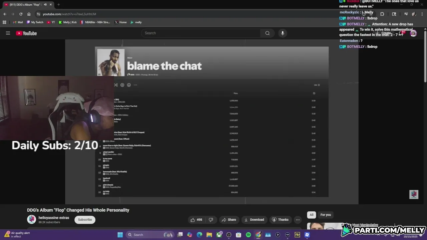Open the Air quality alert widget

(x=17, y=235)
